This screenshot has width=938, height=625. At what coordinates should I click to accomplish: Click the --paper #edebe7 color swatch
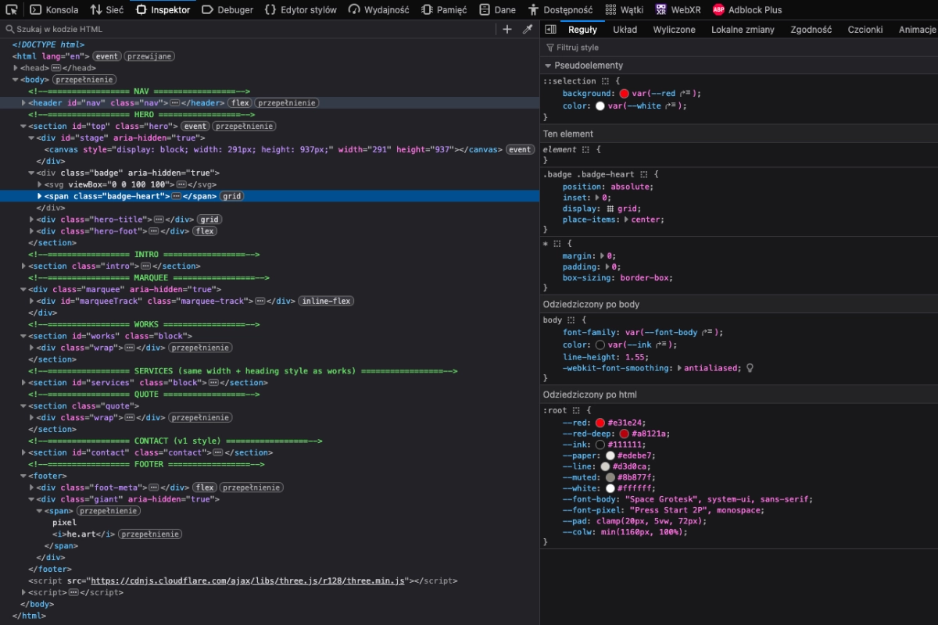pos(610,455)
